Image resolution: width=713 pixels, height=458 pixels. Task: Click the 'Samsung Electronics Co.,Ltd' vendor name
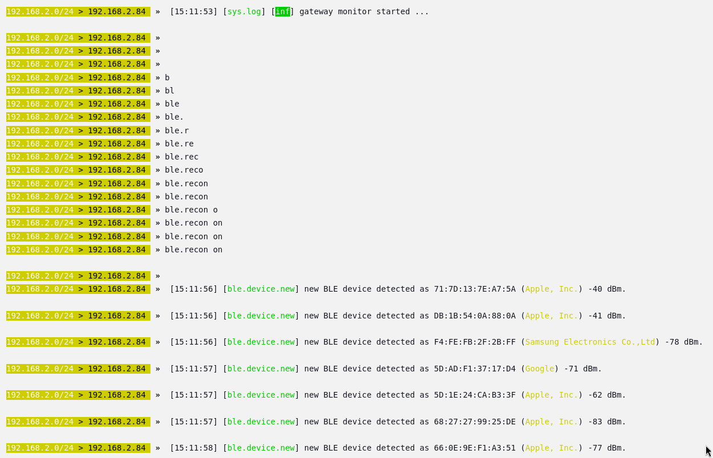click(590, 342)
